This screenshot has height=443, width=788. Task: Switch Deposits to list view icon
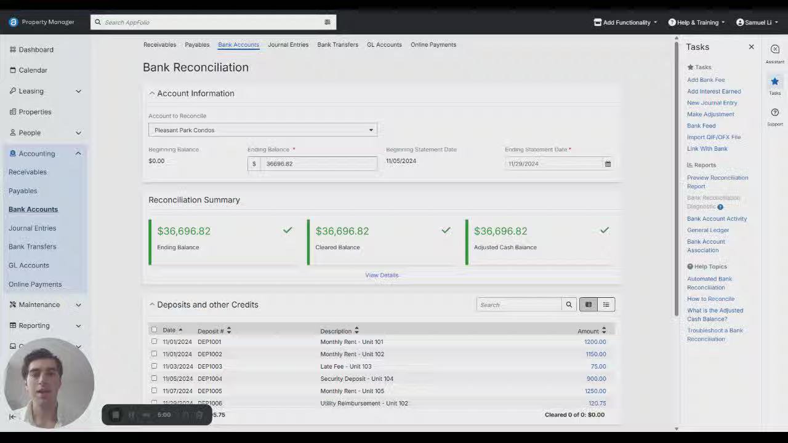coord(606,305)
